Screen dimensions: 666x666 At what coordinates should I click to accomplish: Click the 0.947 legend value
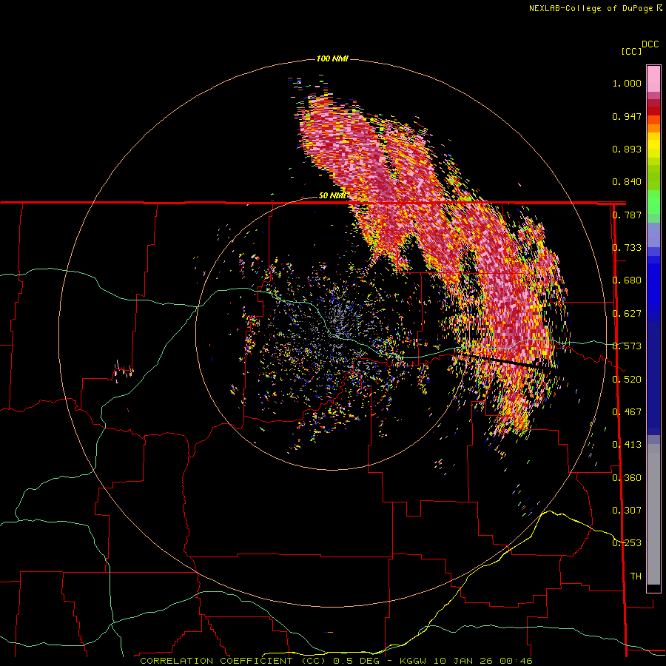(x=627, y=116)
